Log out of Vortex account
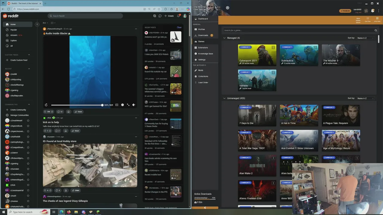The height and width of the screenshot is (215, 383). click(358, 12)
